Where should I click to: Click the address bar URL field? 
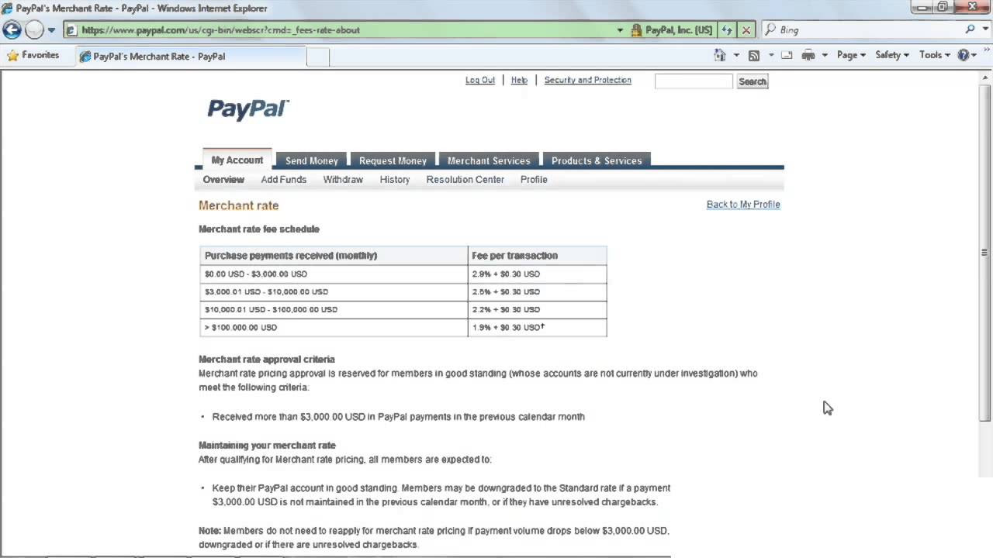pyautogui.click(x=341, y=30)
